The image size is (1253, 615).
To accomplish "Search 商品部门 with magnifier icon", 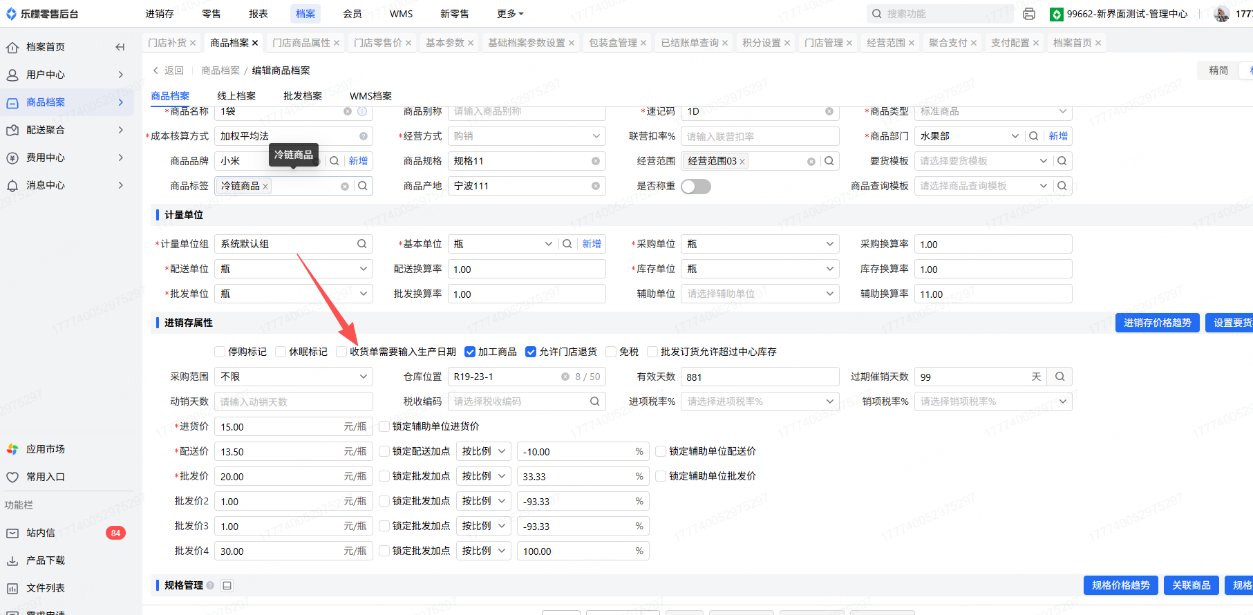I will pyautogui.click(x=1034, y=136).
